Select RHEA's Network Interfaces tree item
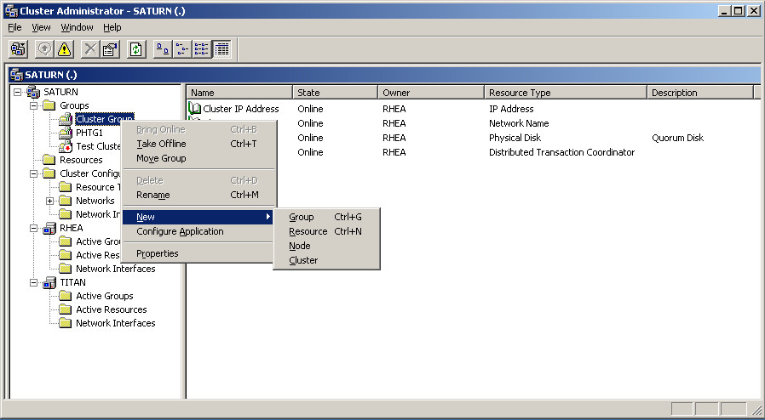The height and width of the screenshot is (420, 765). pos(116,269)
